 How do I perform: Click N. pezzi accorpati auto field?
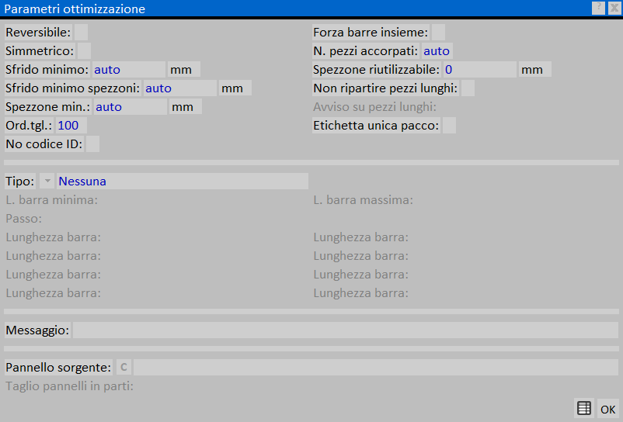tap(437, 50)
